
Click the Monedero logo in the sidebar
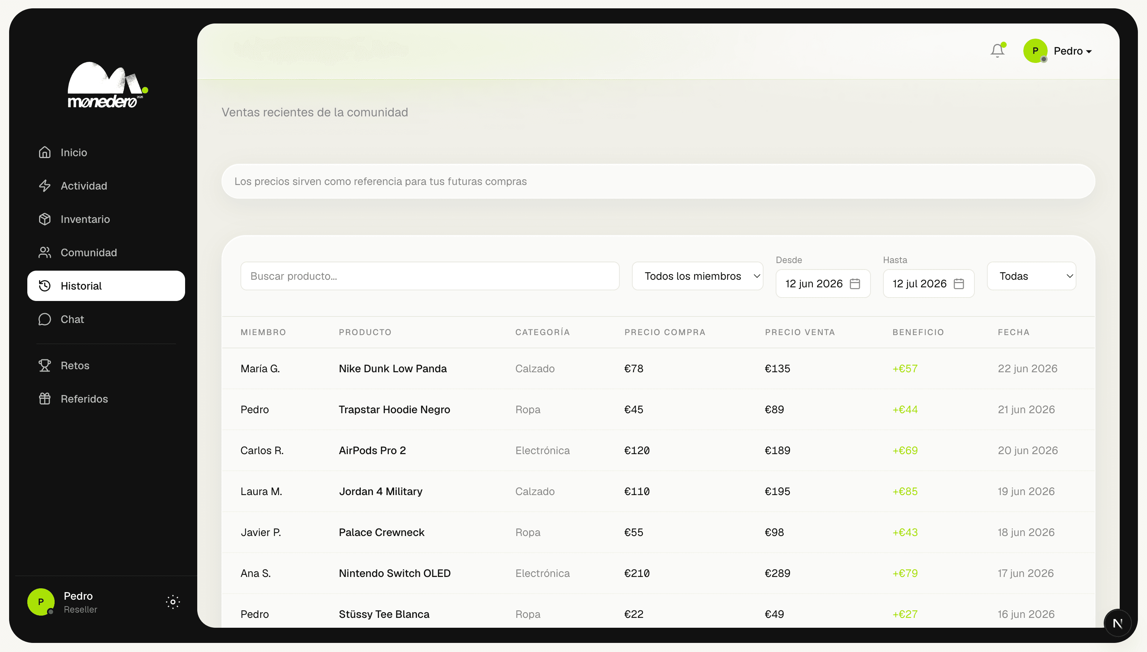(108, 85)
